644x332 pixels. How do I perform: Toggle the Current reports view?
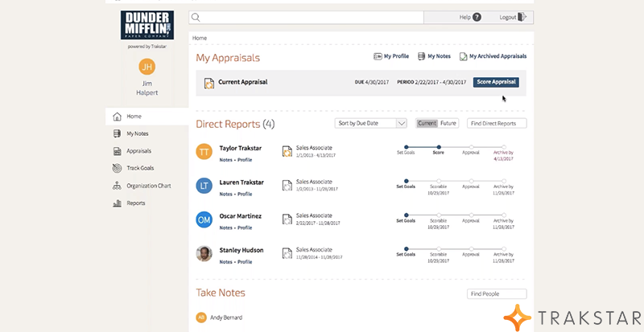click(x=427, y=124)
